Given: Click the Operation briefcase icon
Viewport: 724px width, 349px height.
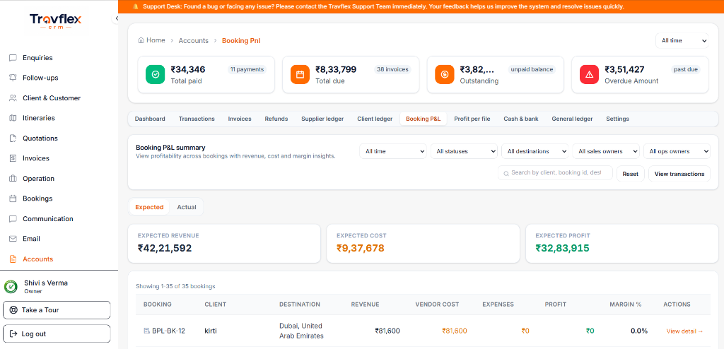Looking at the screenshot, I should [x=13, y=178].
